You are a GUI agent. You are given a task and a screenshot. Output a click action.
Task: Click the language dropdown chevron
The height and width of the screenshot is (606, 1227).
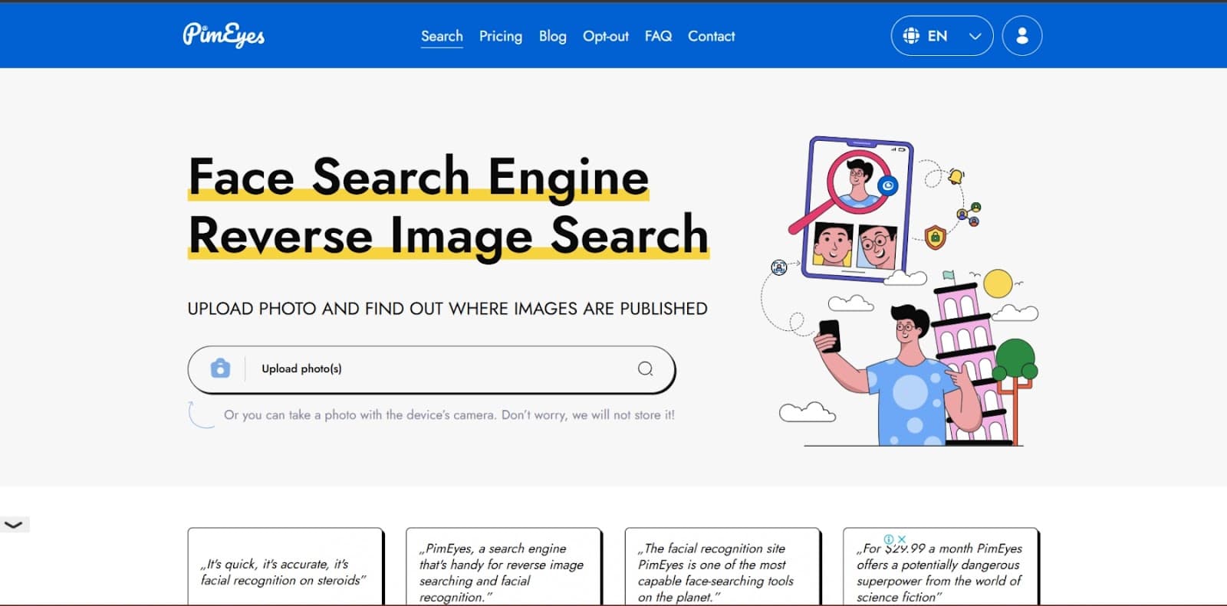(975, 36)
